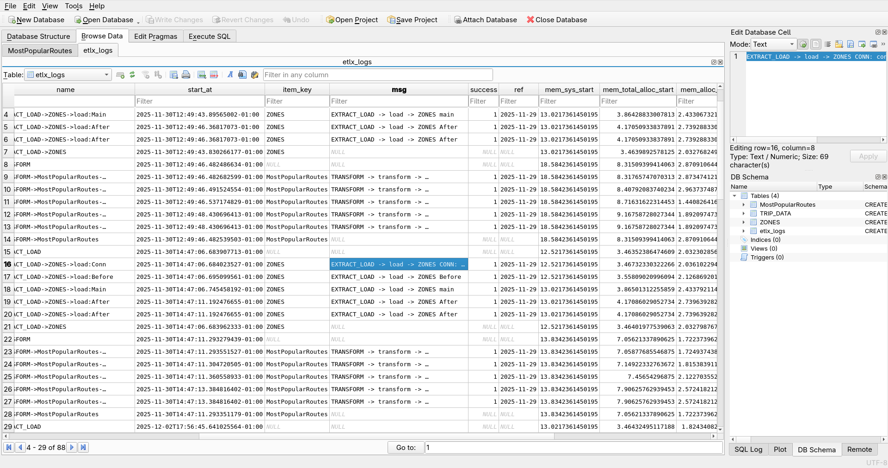
Task: Export cell contents to a file
Action: [x=851, y=44]
